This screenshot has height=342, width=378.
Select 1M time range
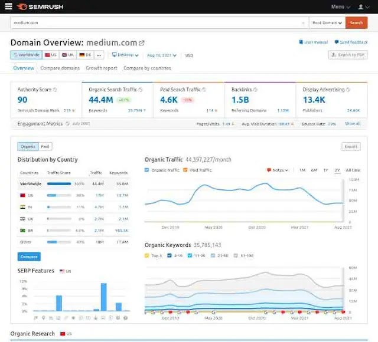click(302, 170)
